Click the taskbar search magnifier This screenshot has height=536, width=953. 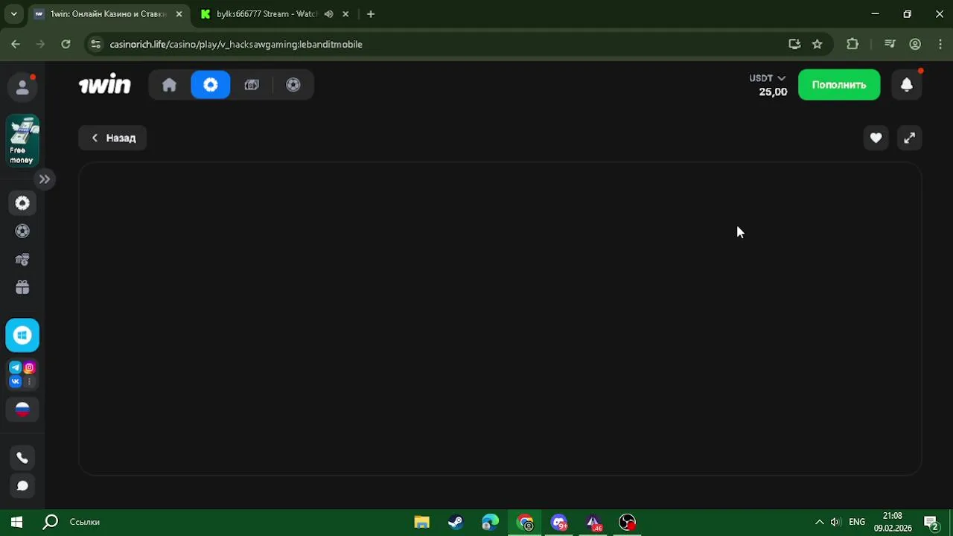point(50,522)
